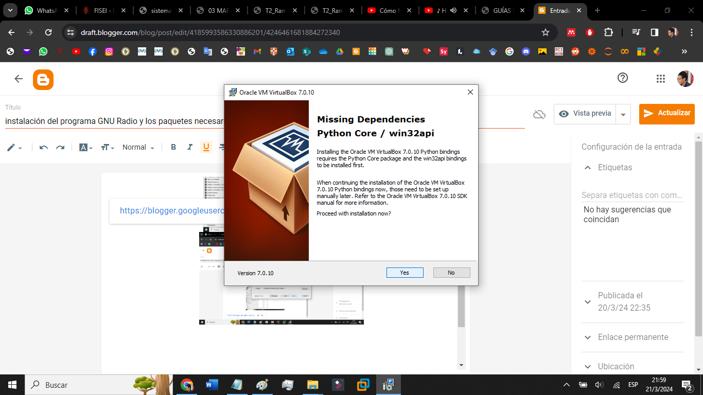Screen dimensions: 703x395
Task: Open the volume control in tray
Action: click(599, 385)
